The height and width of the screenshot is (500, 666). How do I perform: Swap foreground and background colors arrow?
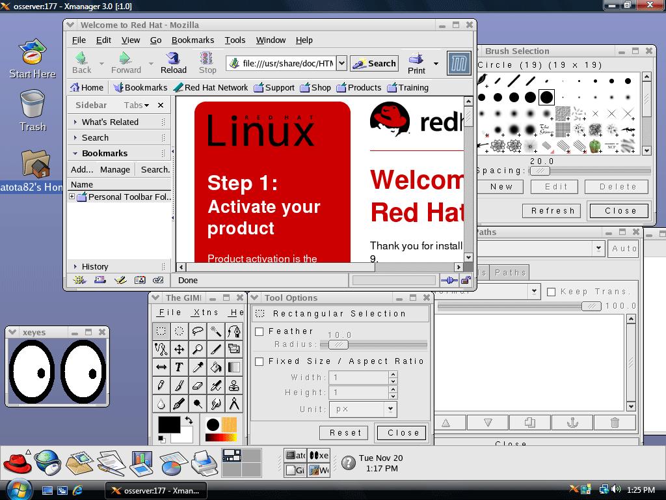click(189, 420)
